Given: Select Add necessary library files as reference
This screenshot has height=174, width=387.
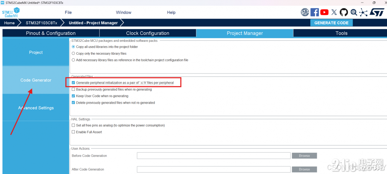Looking at the screenshot, I should point(73,60).
